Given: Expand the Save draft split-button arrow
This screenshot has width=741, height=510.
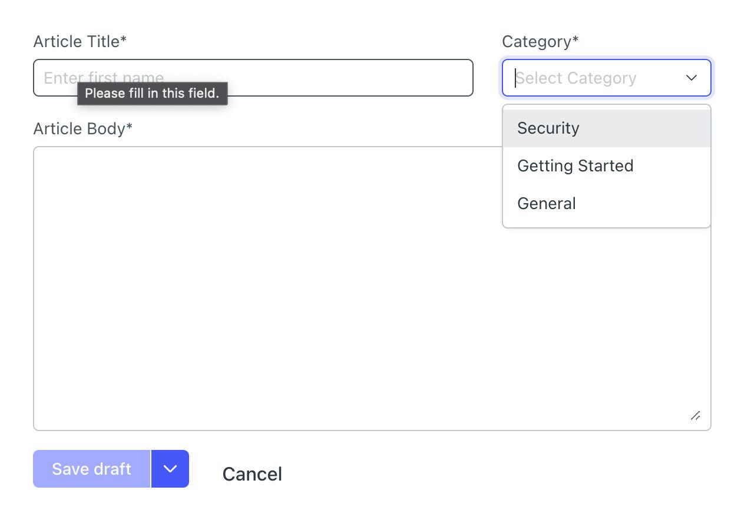Looking at the screenshot, I should pos(170,469).
